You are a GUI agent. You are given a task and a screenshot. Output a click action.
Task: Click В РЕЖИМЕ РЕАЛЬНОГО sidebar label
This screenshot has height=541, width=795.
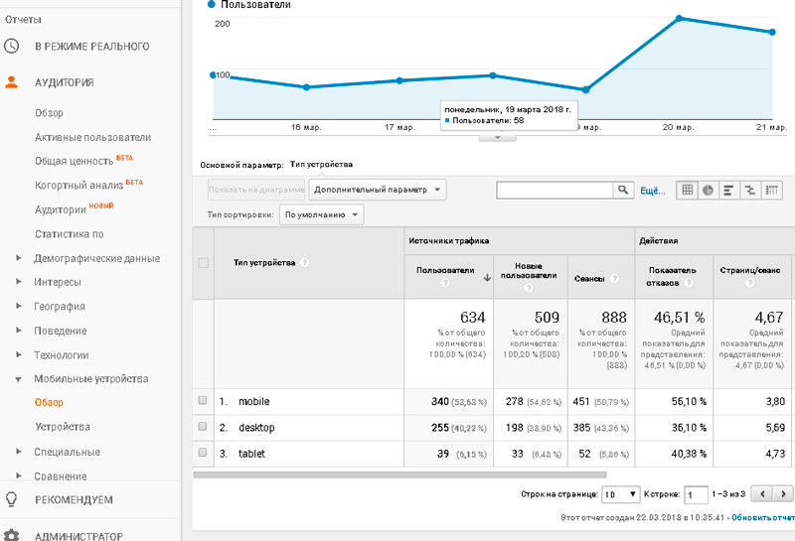(x=91, y=46)
